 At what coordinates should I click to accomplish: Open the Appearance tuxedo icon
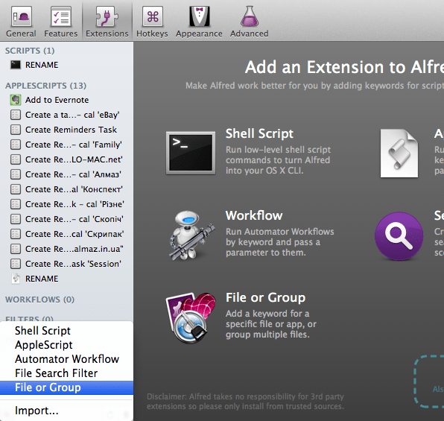tap(200, 16)
